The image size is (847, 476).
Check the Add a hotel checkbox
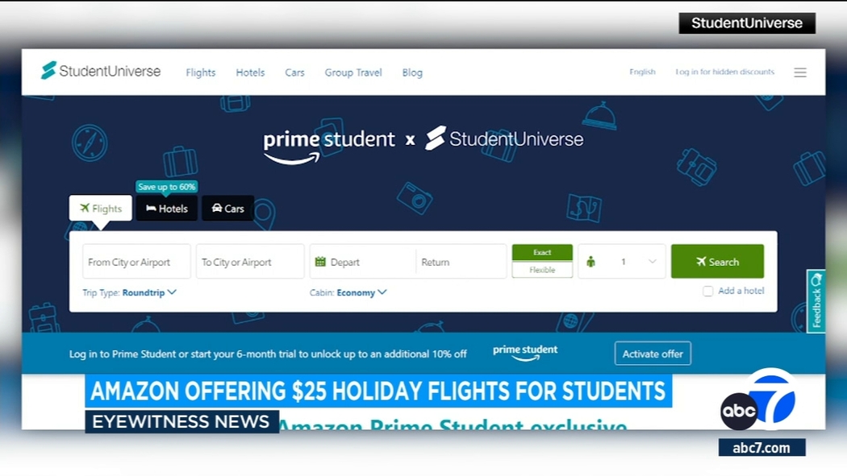pos(707,291)
